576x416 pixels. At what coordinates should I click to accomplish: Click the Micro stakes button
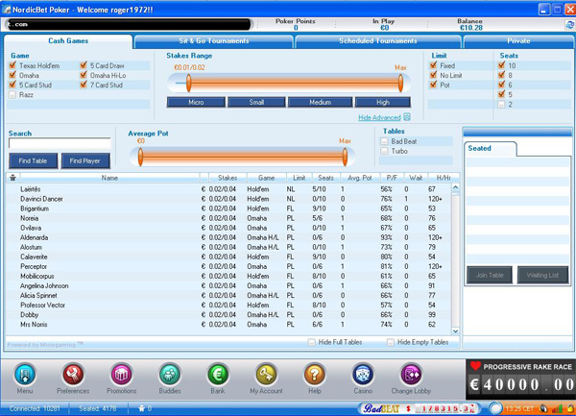click(x=196, y=102)
